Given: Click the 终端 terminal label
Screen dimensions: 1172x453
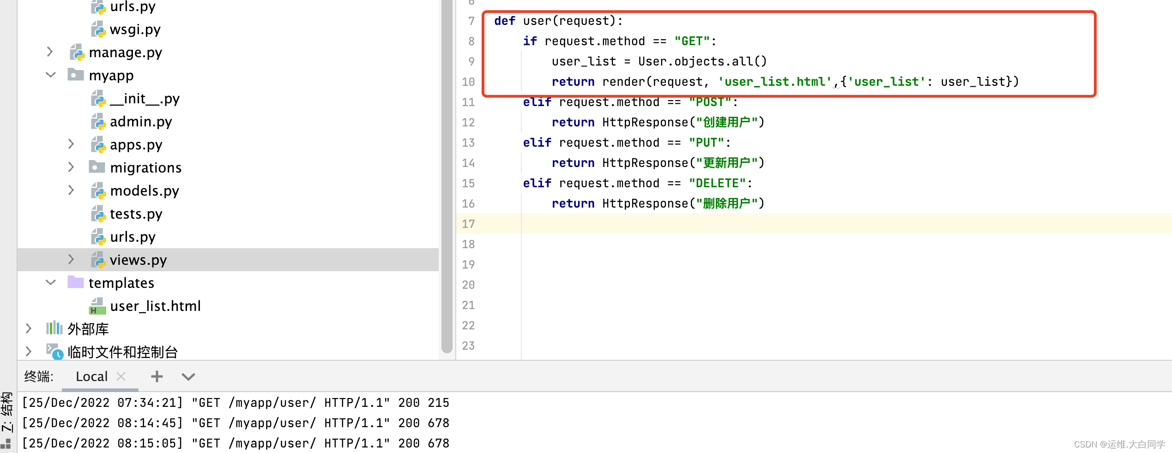Looking at the screenshot, I should (39, 376).
